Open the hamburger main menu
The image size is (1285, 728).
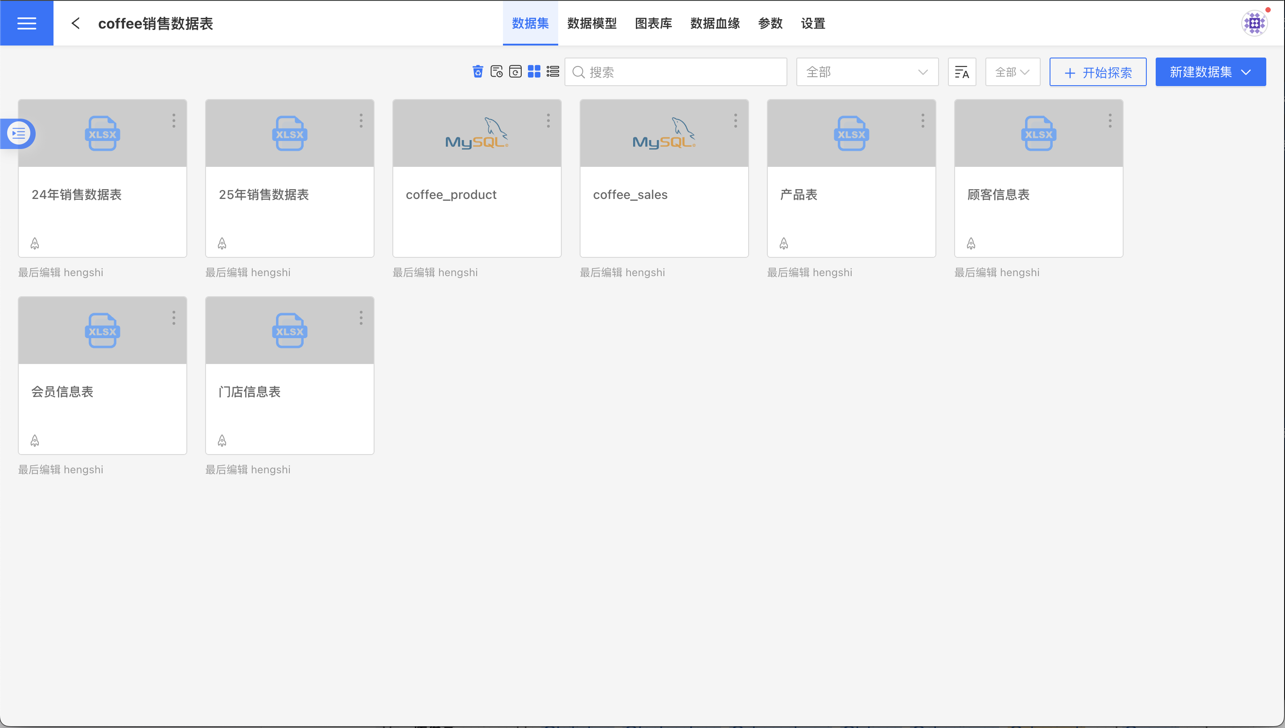pos(26,23)
